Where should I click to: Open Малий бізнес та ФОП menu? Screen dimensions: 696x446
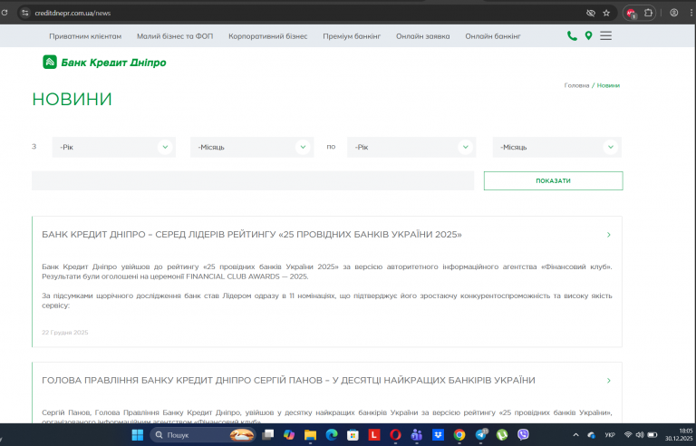point(175,36)
